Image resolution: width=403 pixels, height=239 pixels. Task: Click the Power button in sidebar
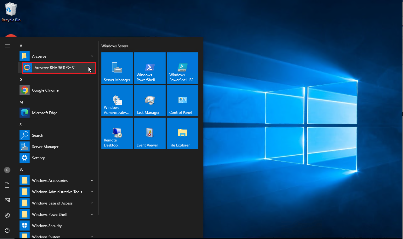pos(7,230)
